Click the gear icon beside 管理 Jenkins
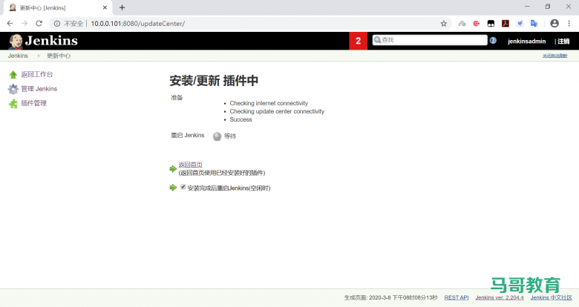Image resolution: width=579 pixels, height=307 pixels. point(13,89)
